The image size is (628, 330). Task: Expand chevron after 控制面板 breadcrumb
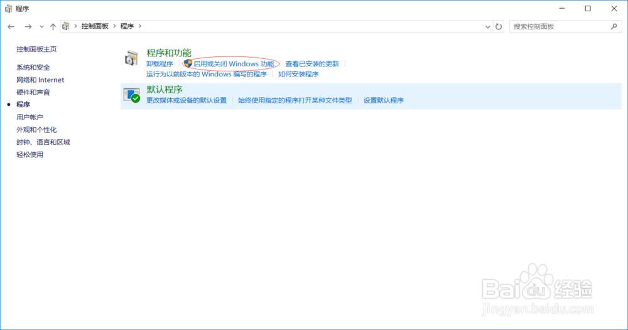(x=114, y=26)
